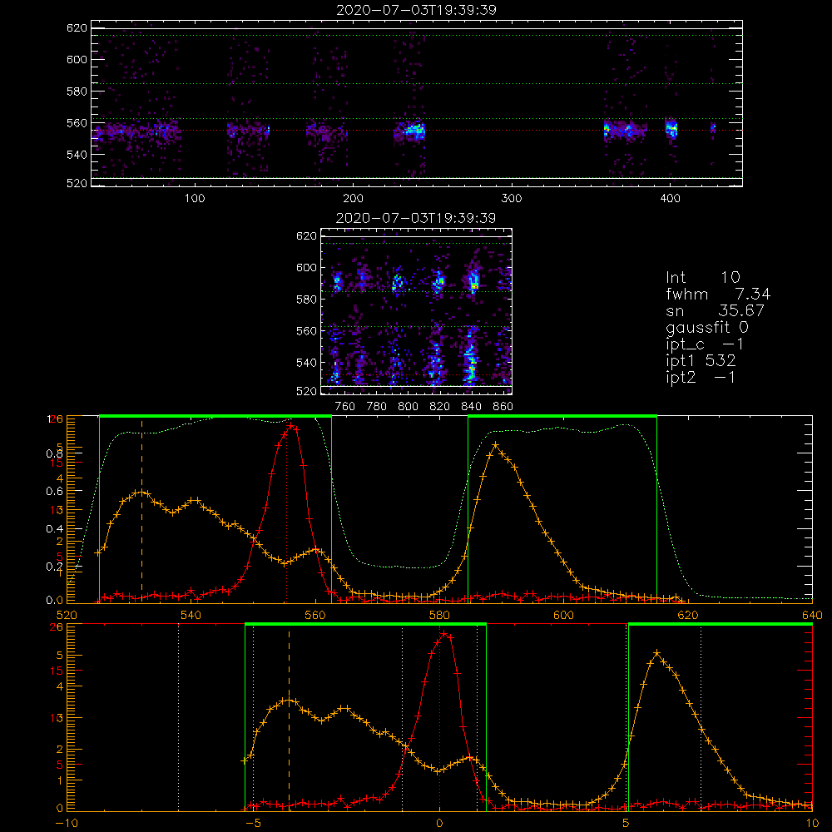Click the orange curve's tallest peak in bottom plot
The width and height of the screenshot is (832, 832).
click(657, 653)
